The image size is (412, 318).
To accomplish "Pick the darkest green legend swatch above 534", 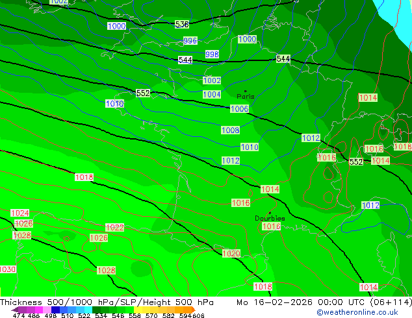I will click(97, 310).
